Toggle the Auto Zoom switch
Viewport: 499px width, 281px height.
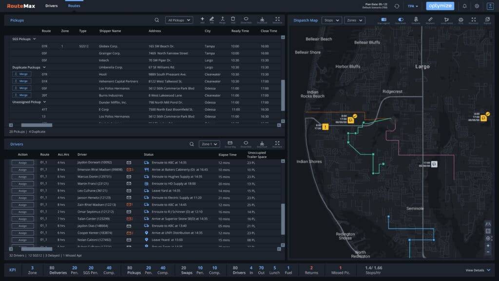point(401,20)
